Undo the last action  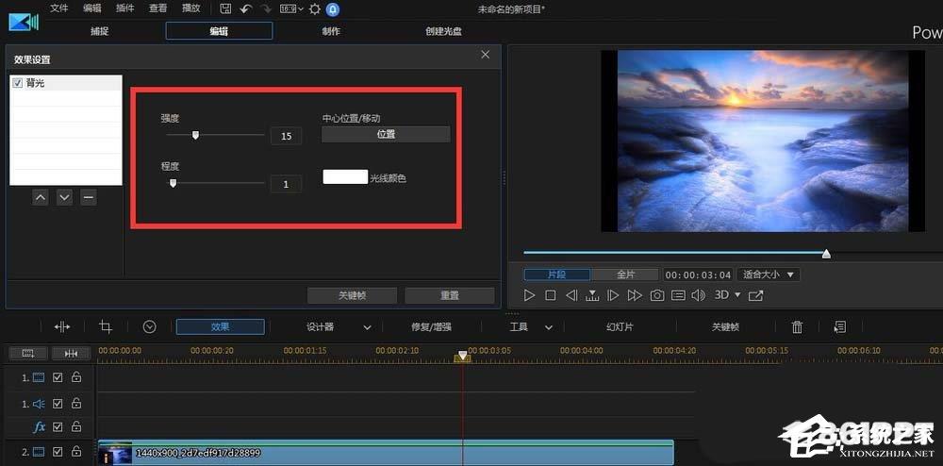pyautogui.click(x=245, y=9)
